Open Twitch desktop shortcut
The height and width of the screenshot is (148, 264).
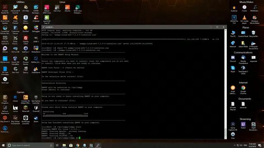243,125
